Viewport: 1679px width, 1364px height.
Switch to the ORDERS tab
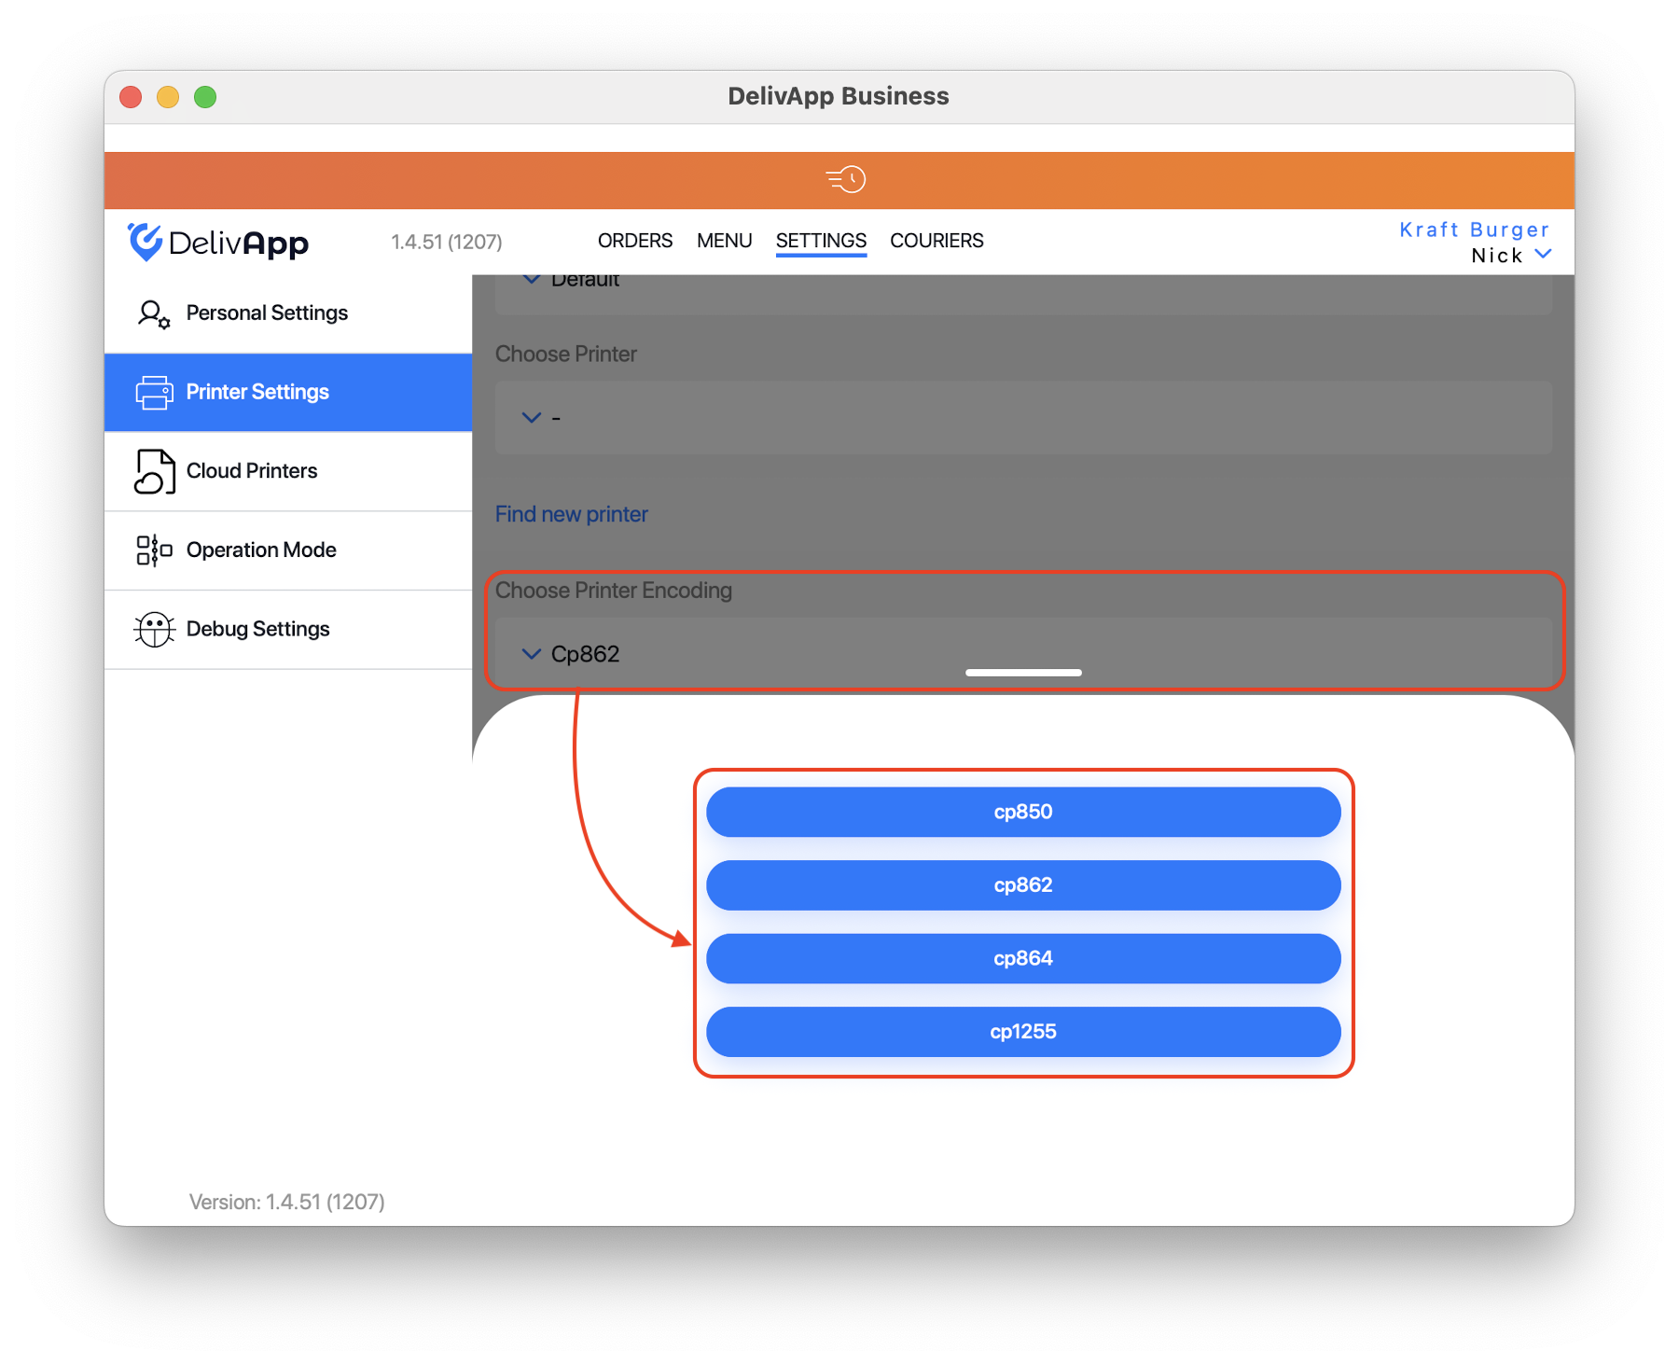pos(635,241)
